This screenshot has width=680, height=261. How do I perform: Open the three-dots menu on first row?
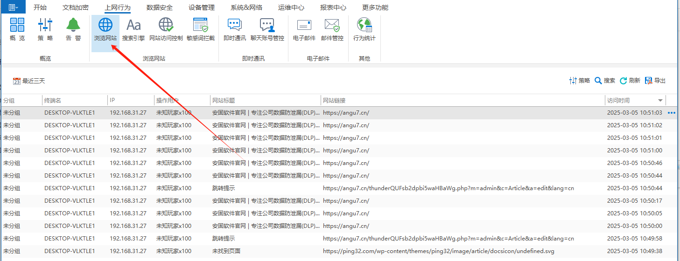point(672,113)
